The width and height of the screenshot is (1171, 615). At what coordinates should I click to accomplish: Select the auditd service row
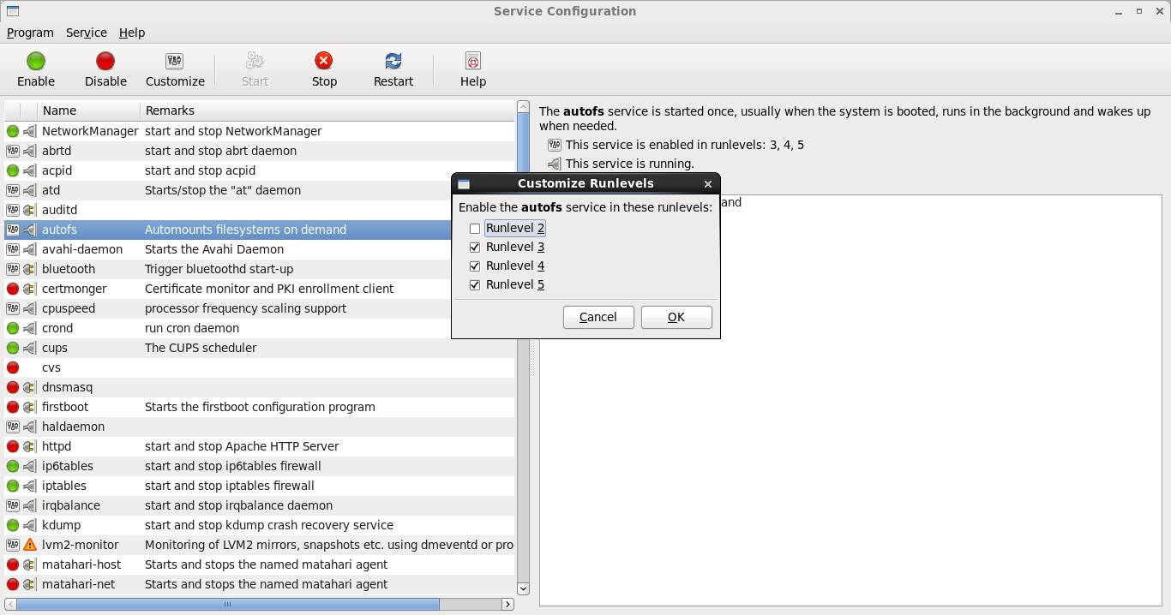pyautogui.click(x=260, y=210)
